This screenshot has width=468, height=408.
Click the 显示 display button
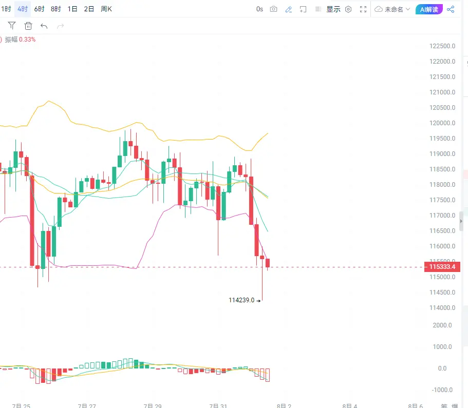pyautogui.click(x=333, y=9)
